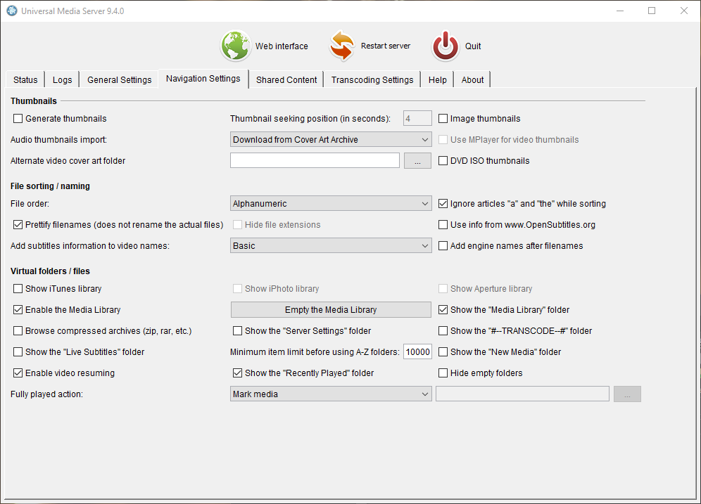Select the Navigation Settings tab
The height and width of the screenshot is (504, 701).
(203, 79)
